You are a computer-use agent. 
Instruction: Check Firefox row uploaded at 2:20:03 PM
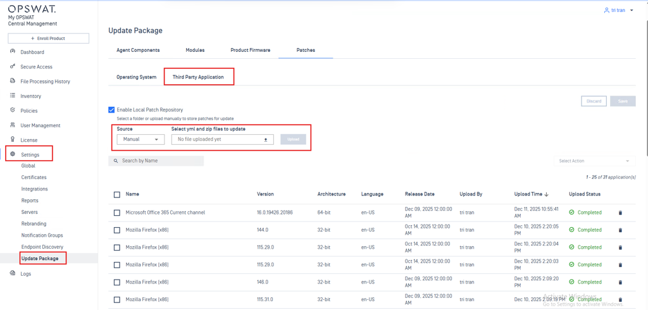117,265
